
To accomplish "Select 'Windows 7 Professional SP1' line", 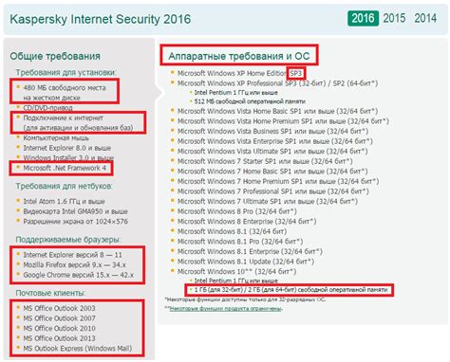I will tap(273, 191).
